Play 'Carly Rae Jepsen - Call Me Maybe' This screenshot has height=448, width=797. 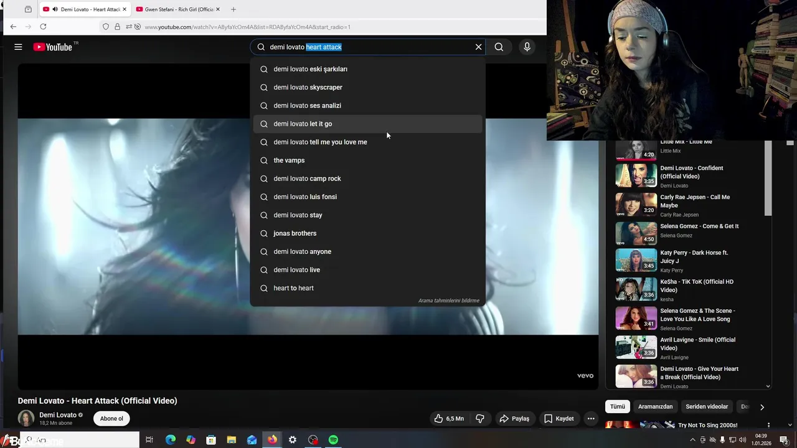636,205
